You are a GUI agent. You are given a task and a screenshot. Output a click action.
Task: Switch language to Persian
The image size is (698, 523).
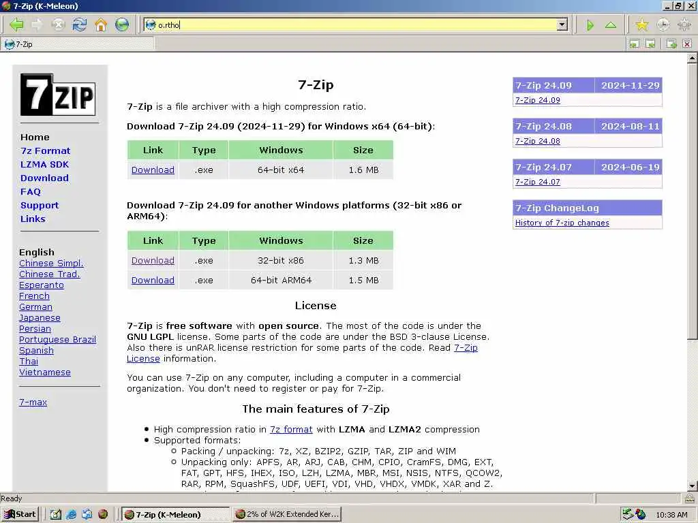tap(35, 329)
